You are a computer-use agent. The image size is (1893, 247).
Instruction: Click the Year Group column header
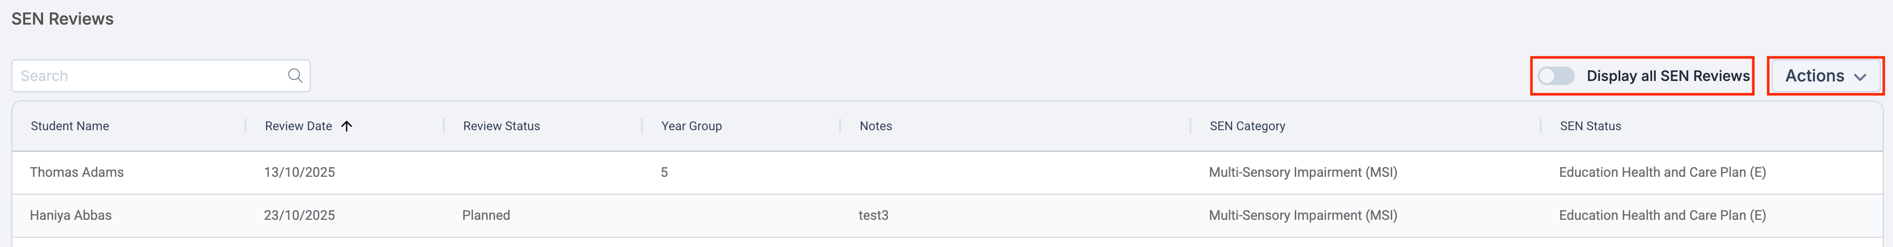pyautogui.click(x=691, y=126)
